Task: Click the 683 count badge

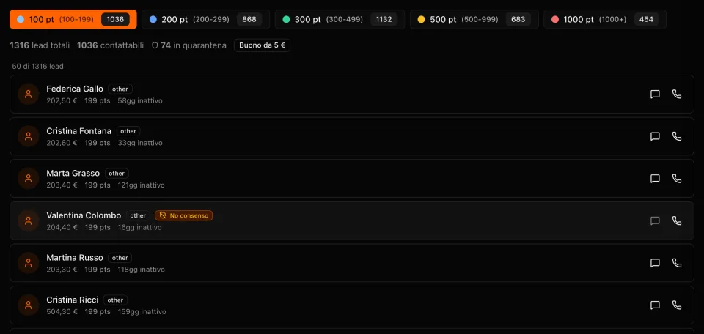Action: click(518, 19)
